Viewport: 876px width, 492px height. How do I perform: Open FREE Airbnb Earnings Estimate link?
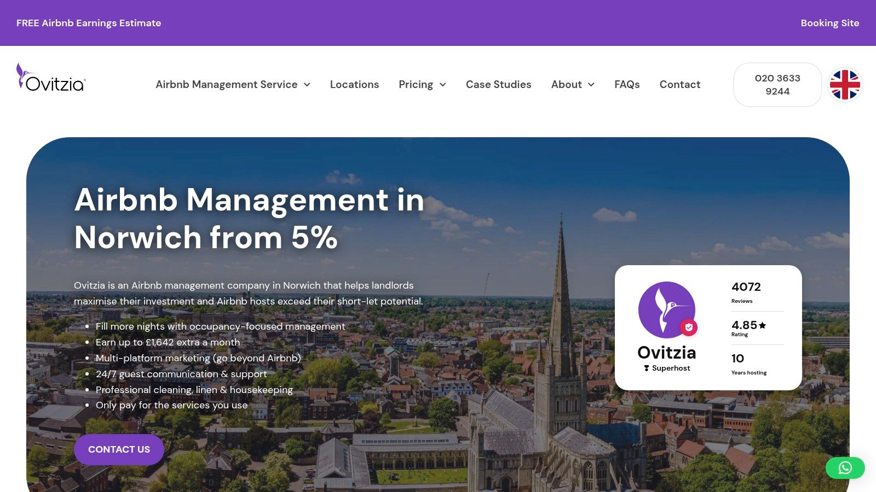click(89, 23)
